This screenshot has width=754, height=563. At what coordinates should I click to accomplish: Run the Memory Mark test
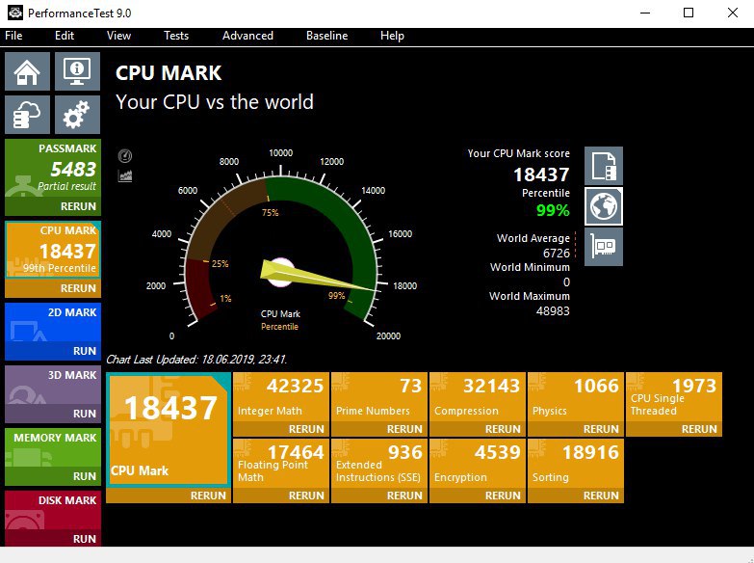pos(53,476)
